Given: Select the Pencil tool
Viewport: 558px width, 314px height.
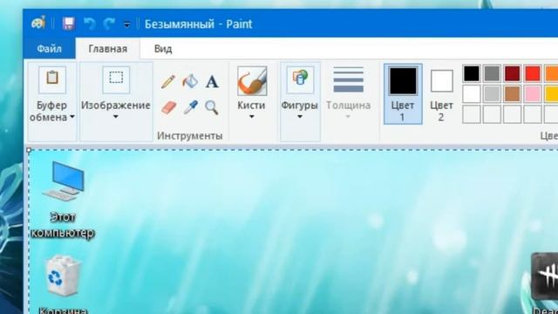Looking at the screenshot, I should point(168,81).
